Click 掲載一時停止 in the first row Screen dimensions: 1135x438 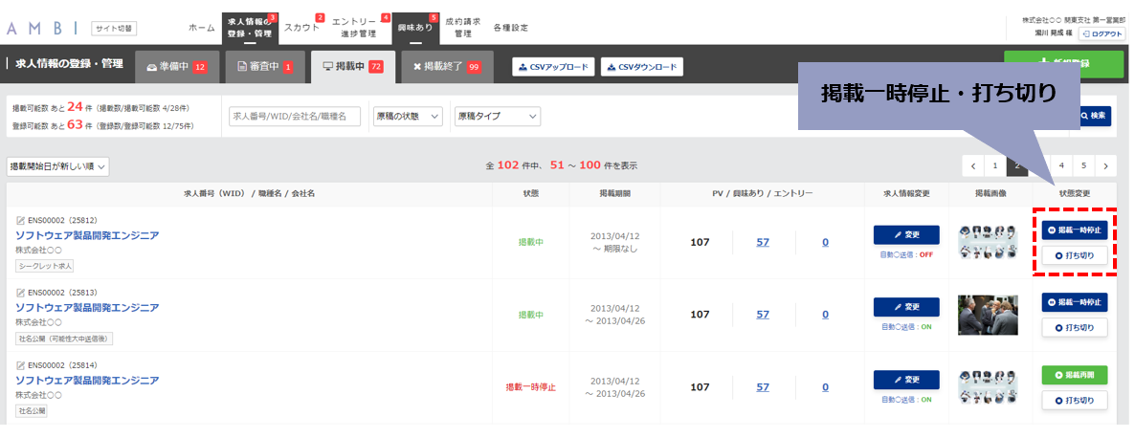click(x=1074, y=230)
